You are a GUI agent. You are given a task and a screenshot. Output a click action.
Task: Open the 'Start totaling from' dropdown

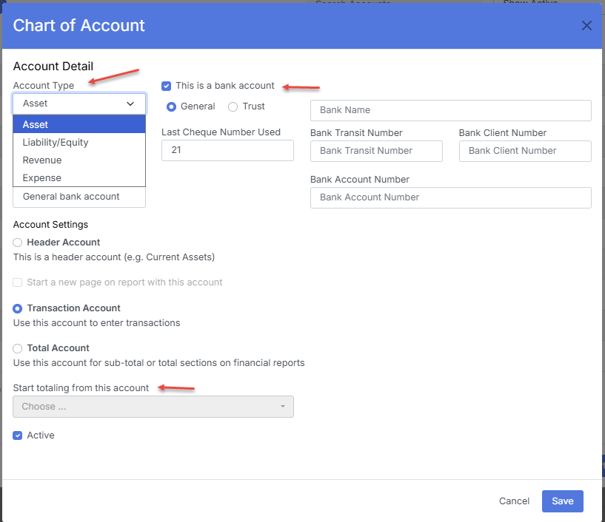(x=153, y=407)
